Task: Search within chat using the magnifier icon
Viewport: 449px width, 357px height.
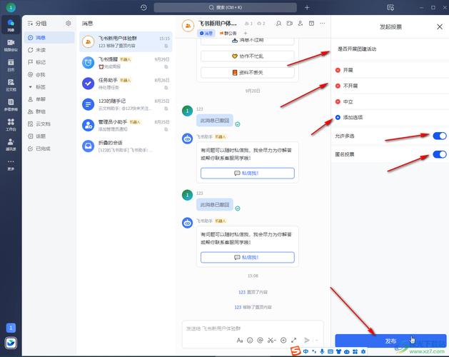Action: [278, 24]
